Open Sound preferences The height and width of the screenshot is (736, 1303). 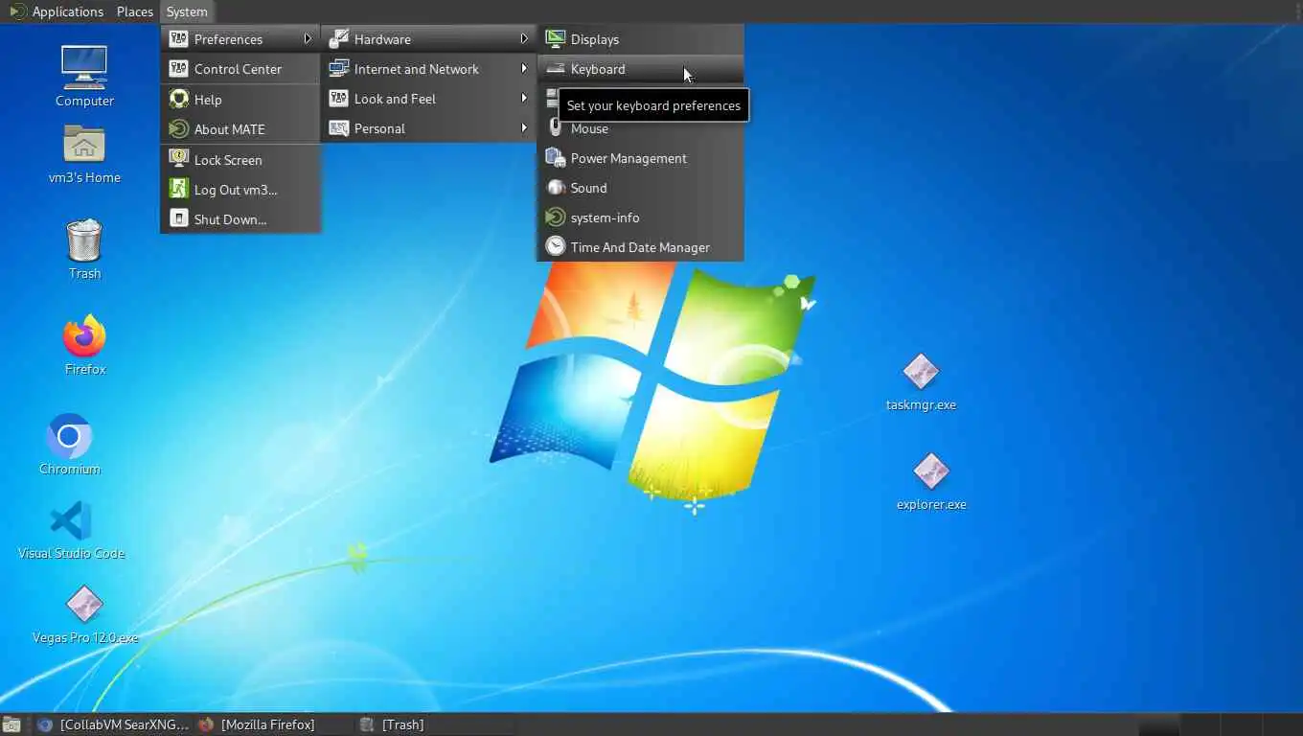(640, 188)
